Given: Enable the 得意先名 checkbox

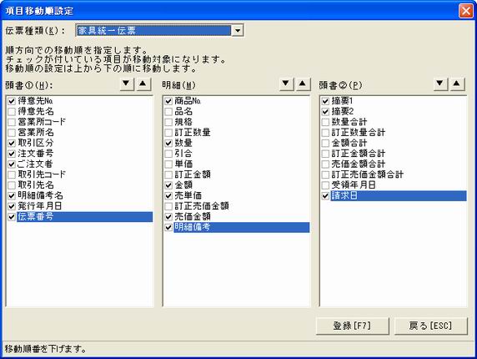Looking at the screenshot, I should point(12,111).
